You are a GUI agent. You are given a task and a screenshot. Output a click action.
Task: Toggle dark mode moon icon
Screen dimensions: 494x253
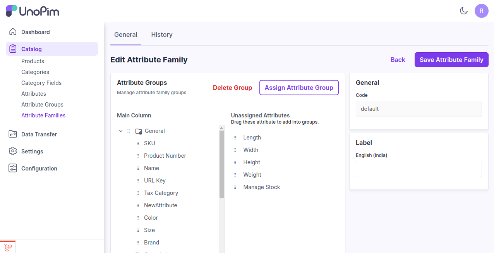click(463, 11)
